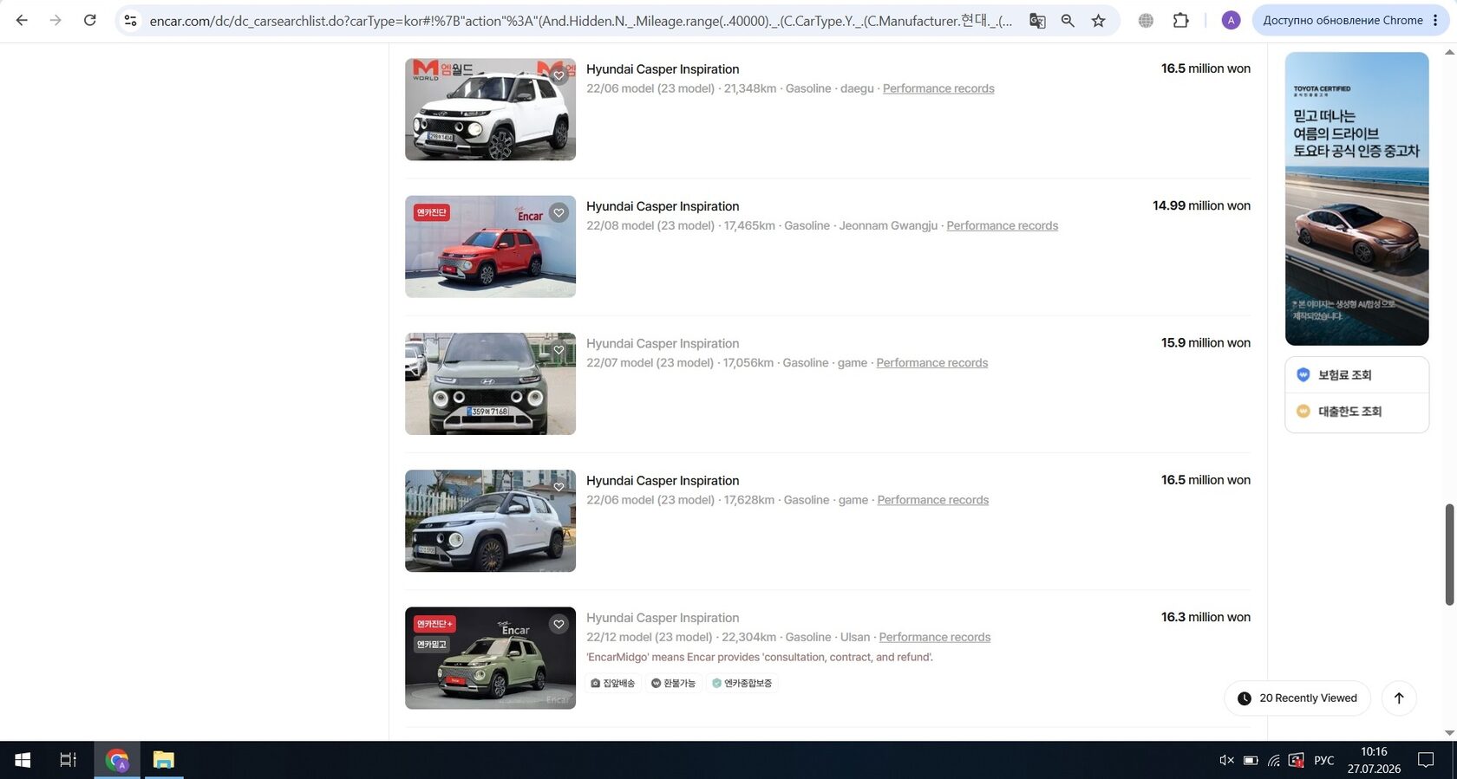Open 보험료 조회 insurance lookup

[x=1356, y=375]
